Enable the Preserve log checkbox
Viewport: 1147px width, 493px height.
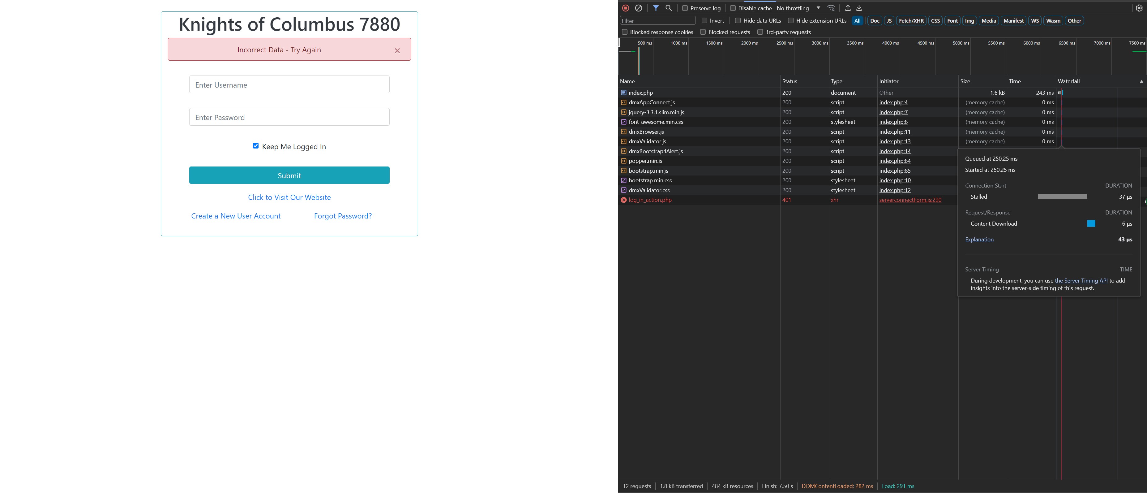[x=685, y=8]
